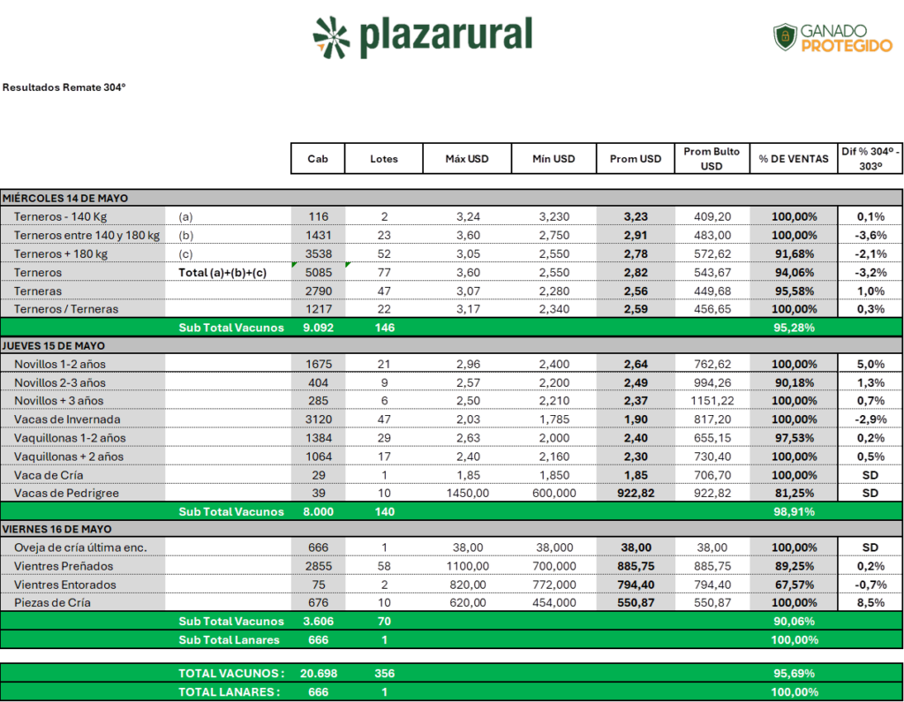The width and height of the screenshot is (904, 702).
Task: Click the 'Prom Bulto USD' column header
Action: (712, 159)
